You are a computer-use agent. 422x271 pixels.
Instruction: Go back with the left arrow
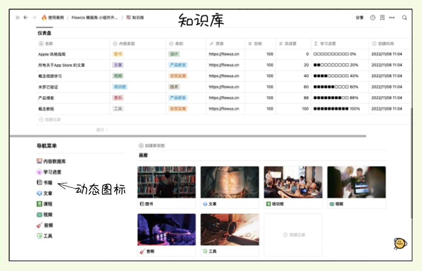[x=25, y=18]
